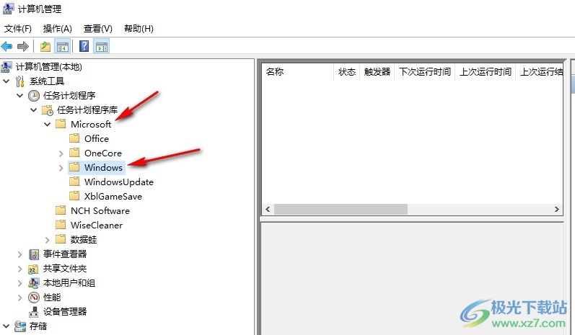
Task: Collapse the 系统工具 tree node
Action: coord(6,81)
